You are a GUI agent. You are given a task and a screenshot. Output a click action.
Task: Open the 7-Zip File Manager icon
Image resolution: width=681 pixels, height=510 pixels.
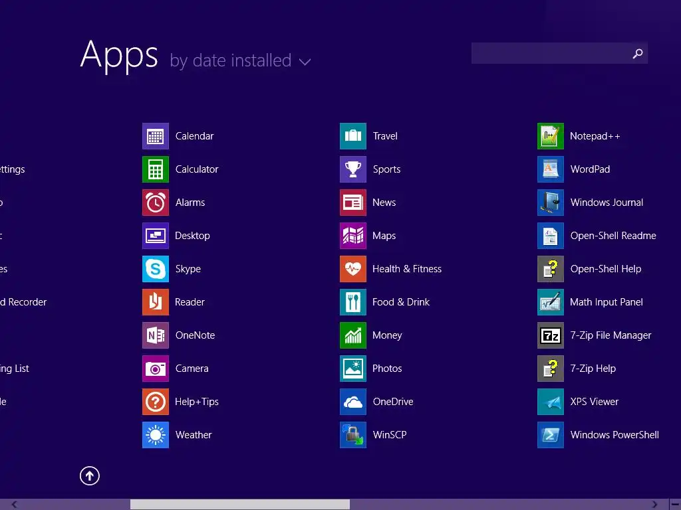(x=551, y=335)
